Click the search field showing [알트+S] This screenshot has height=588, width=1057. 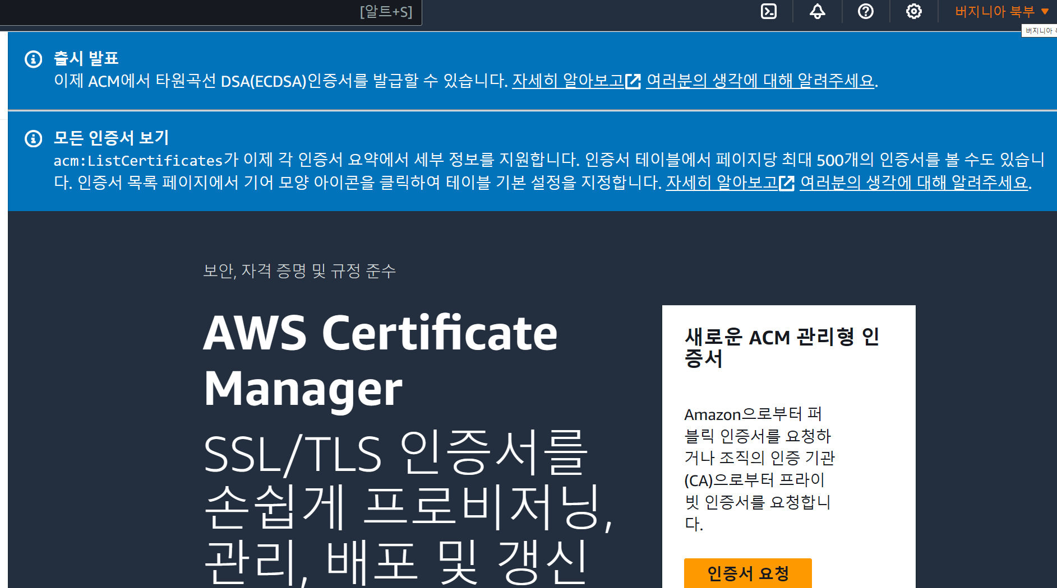[x=210, y=12]
